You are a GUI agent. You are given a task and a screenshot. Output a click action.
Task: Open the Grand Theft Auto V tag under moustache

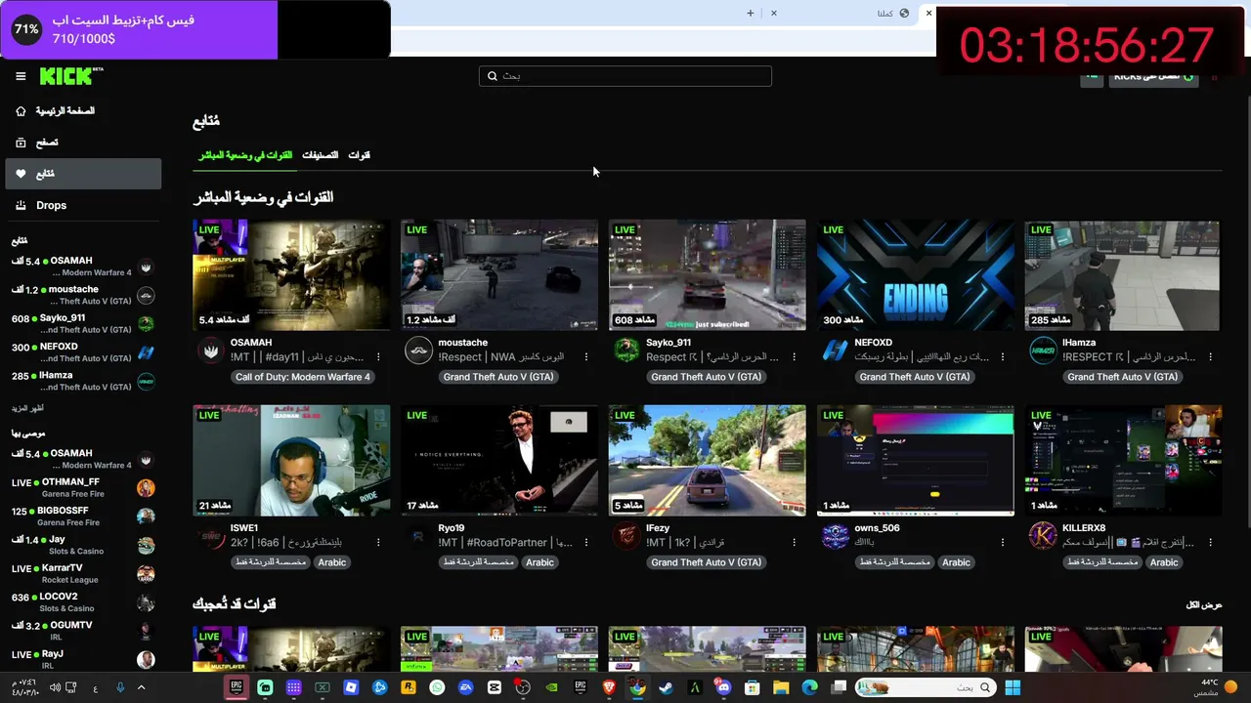[498, 377]
